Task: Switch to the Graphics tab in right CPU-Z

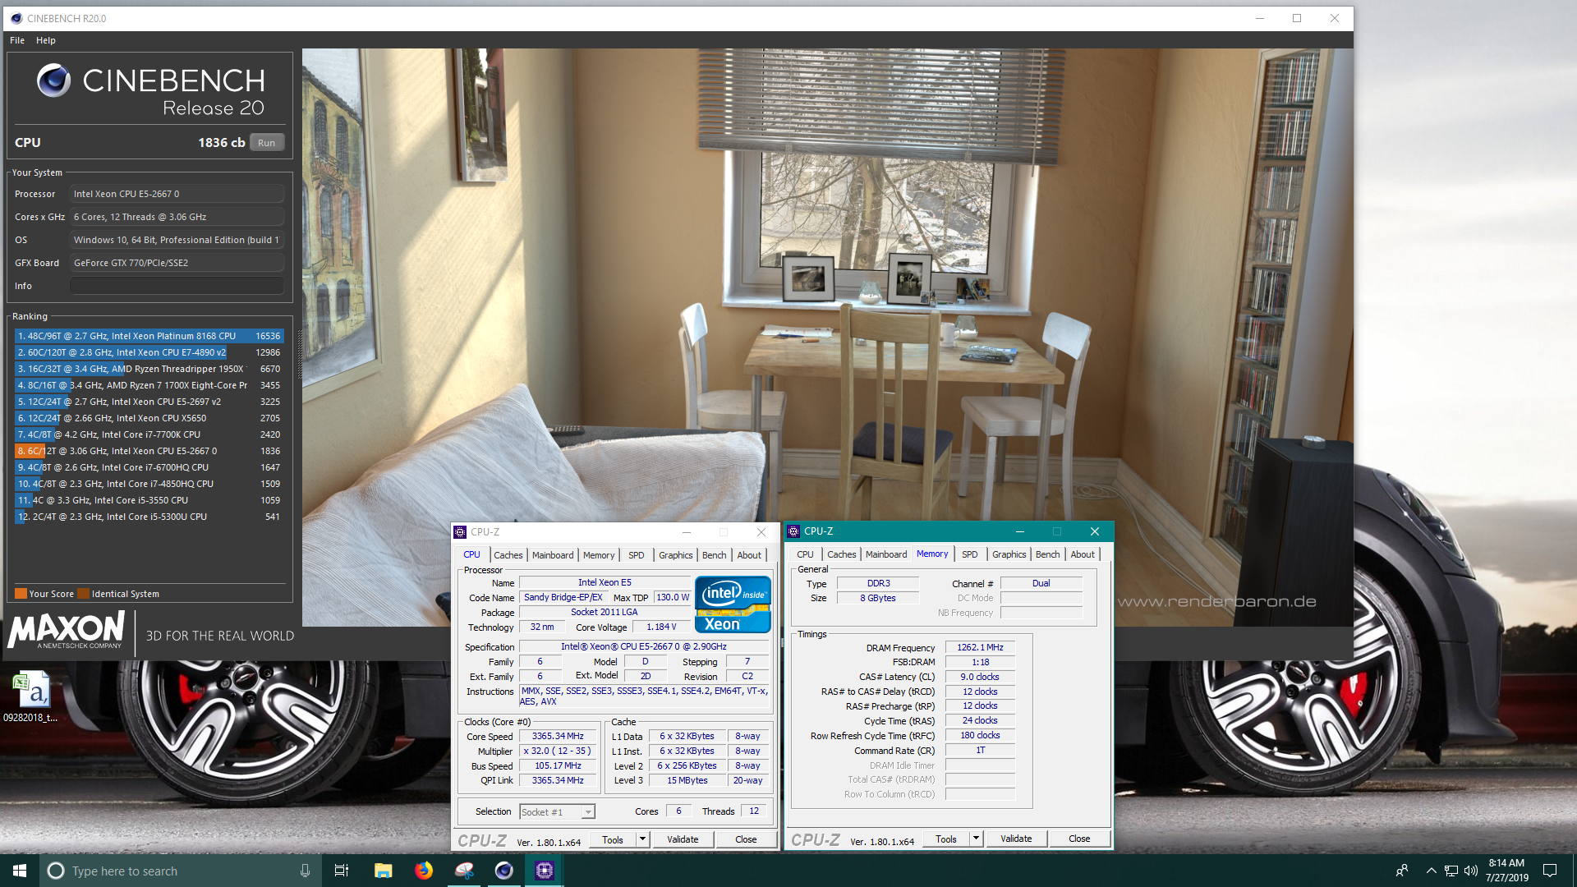Action: click(1009, 554)
